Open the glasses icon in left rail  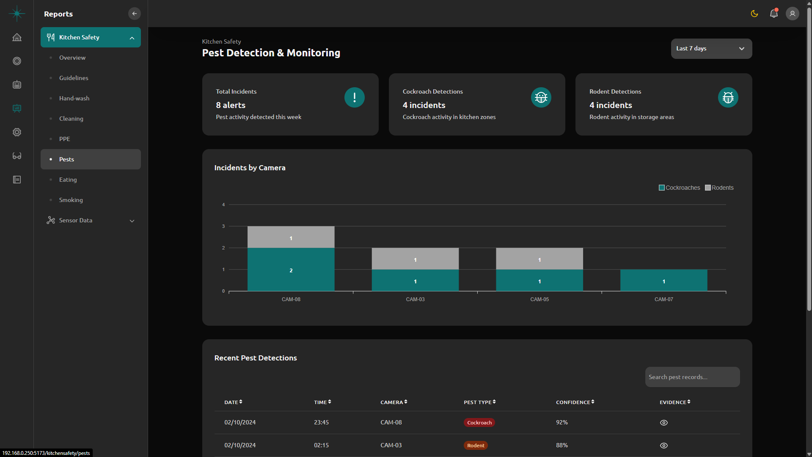point(17,156)
